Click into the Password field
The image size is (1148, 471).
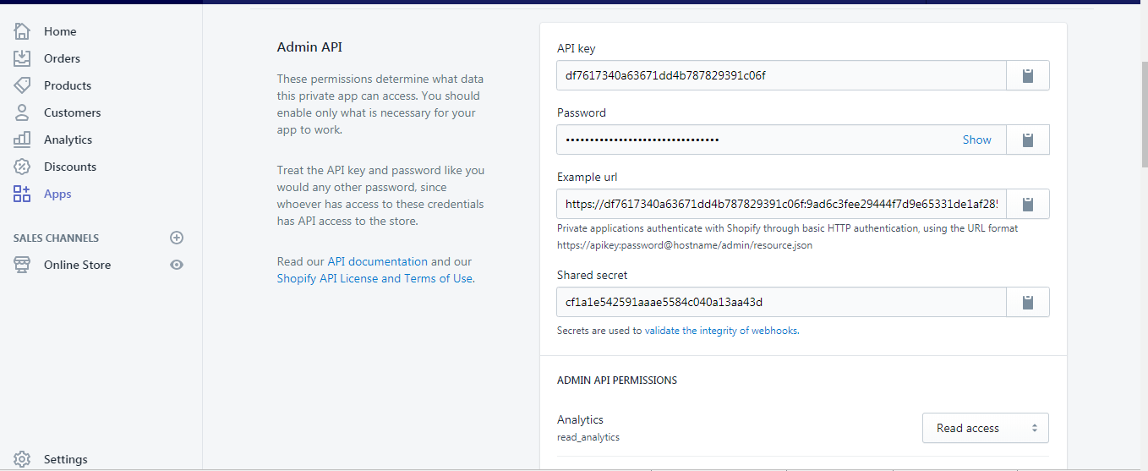[x=781, y=140]
